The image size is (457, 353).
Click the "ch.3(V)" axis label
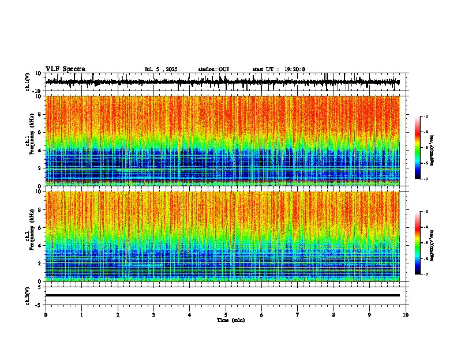28,296
